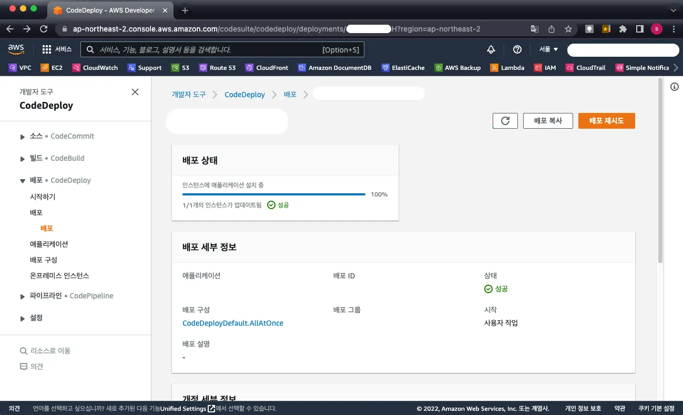Close the CodeDeploy side navigation panel
This screenshot has width=683, height=415.
[135, 92]
